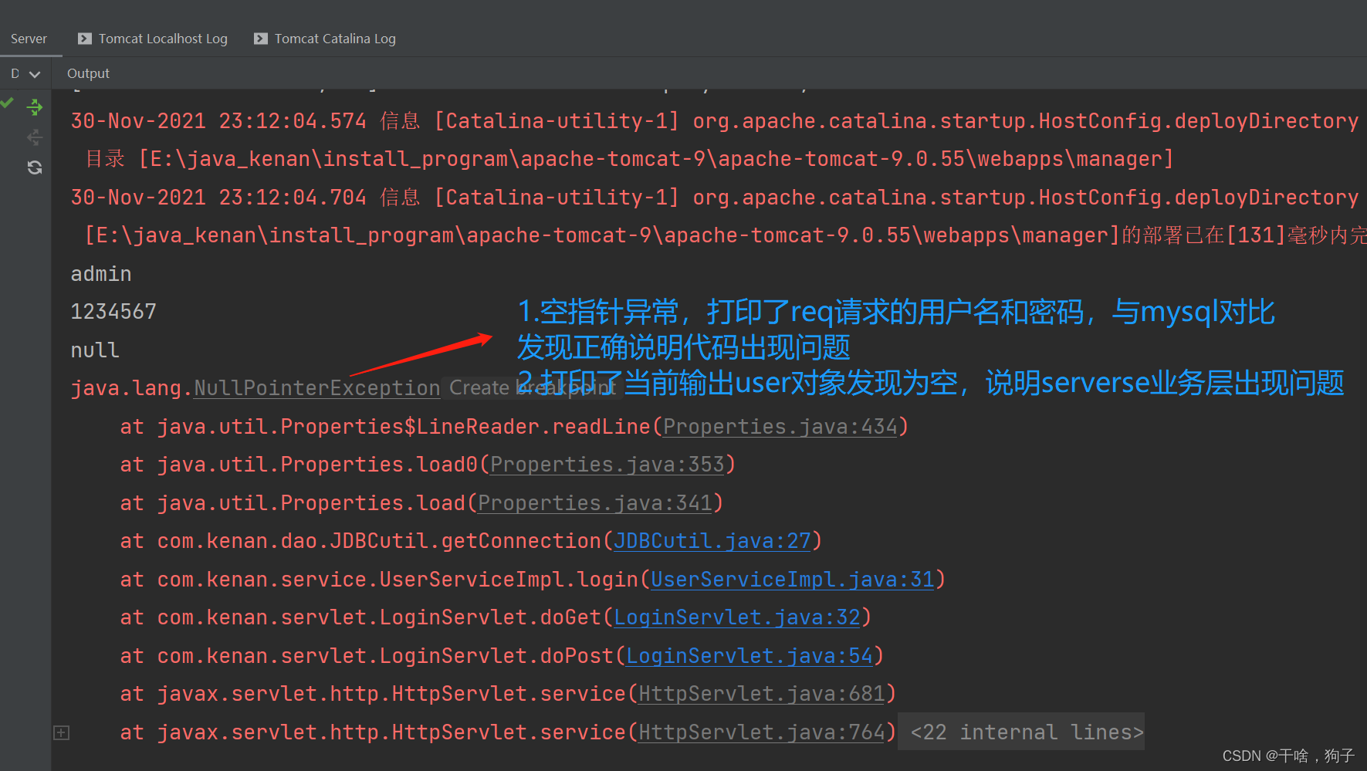The height and width of the screenshot is (771, 1367).
Task: Jump to LoginServlet.java:32 source link
Action: tap(737, 617)
